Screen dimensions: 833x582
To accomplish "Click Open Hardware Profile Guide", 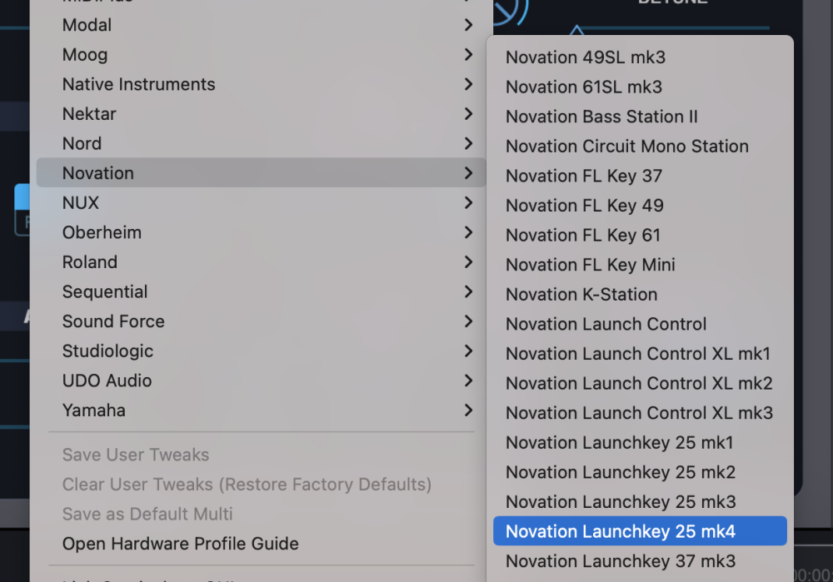I will [180, 544].
